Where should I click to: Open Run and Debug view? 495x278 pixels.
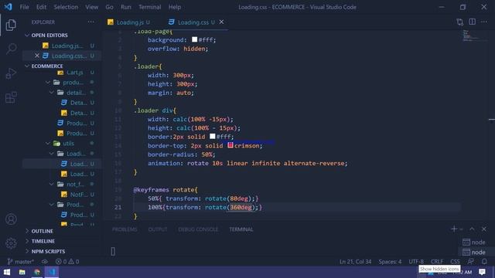[x=11, y=73]
